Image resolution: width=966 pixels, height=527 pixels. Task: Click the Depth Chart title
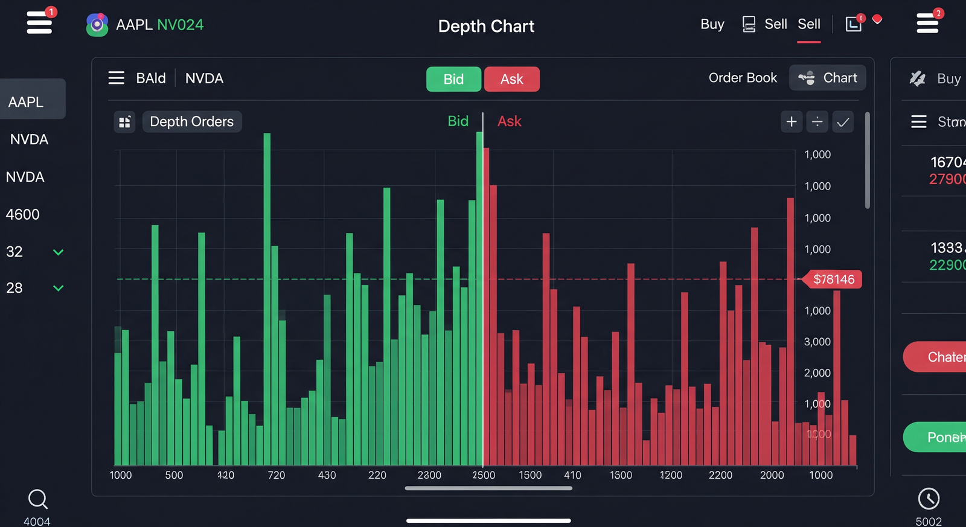point(487,26)
